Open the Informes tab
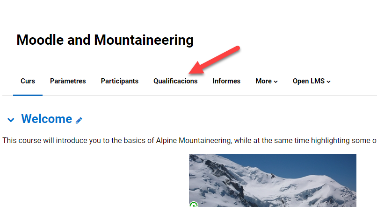Viewport: 377px width, 212px height. pyautogui.click(x=226, y=81)
